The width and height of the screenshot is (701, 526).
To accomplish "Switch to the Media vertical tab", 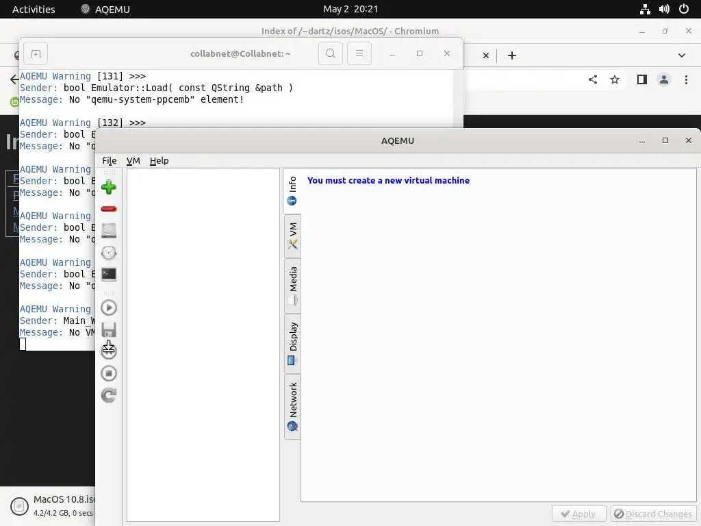I will pyautogui.click(x=292, y=286).
